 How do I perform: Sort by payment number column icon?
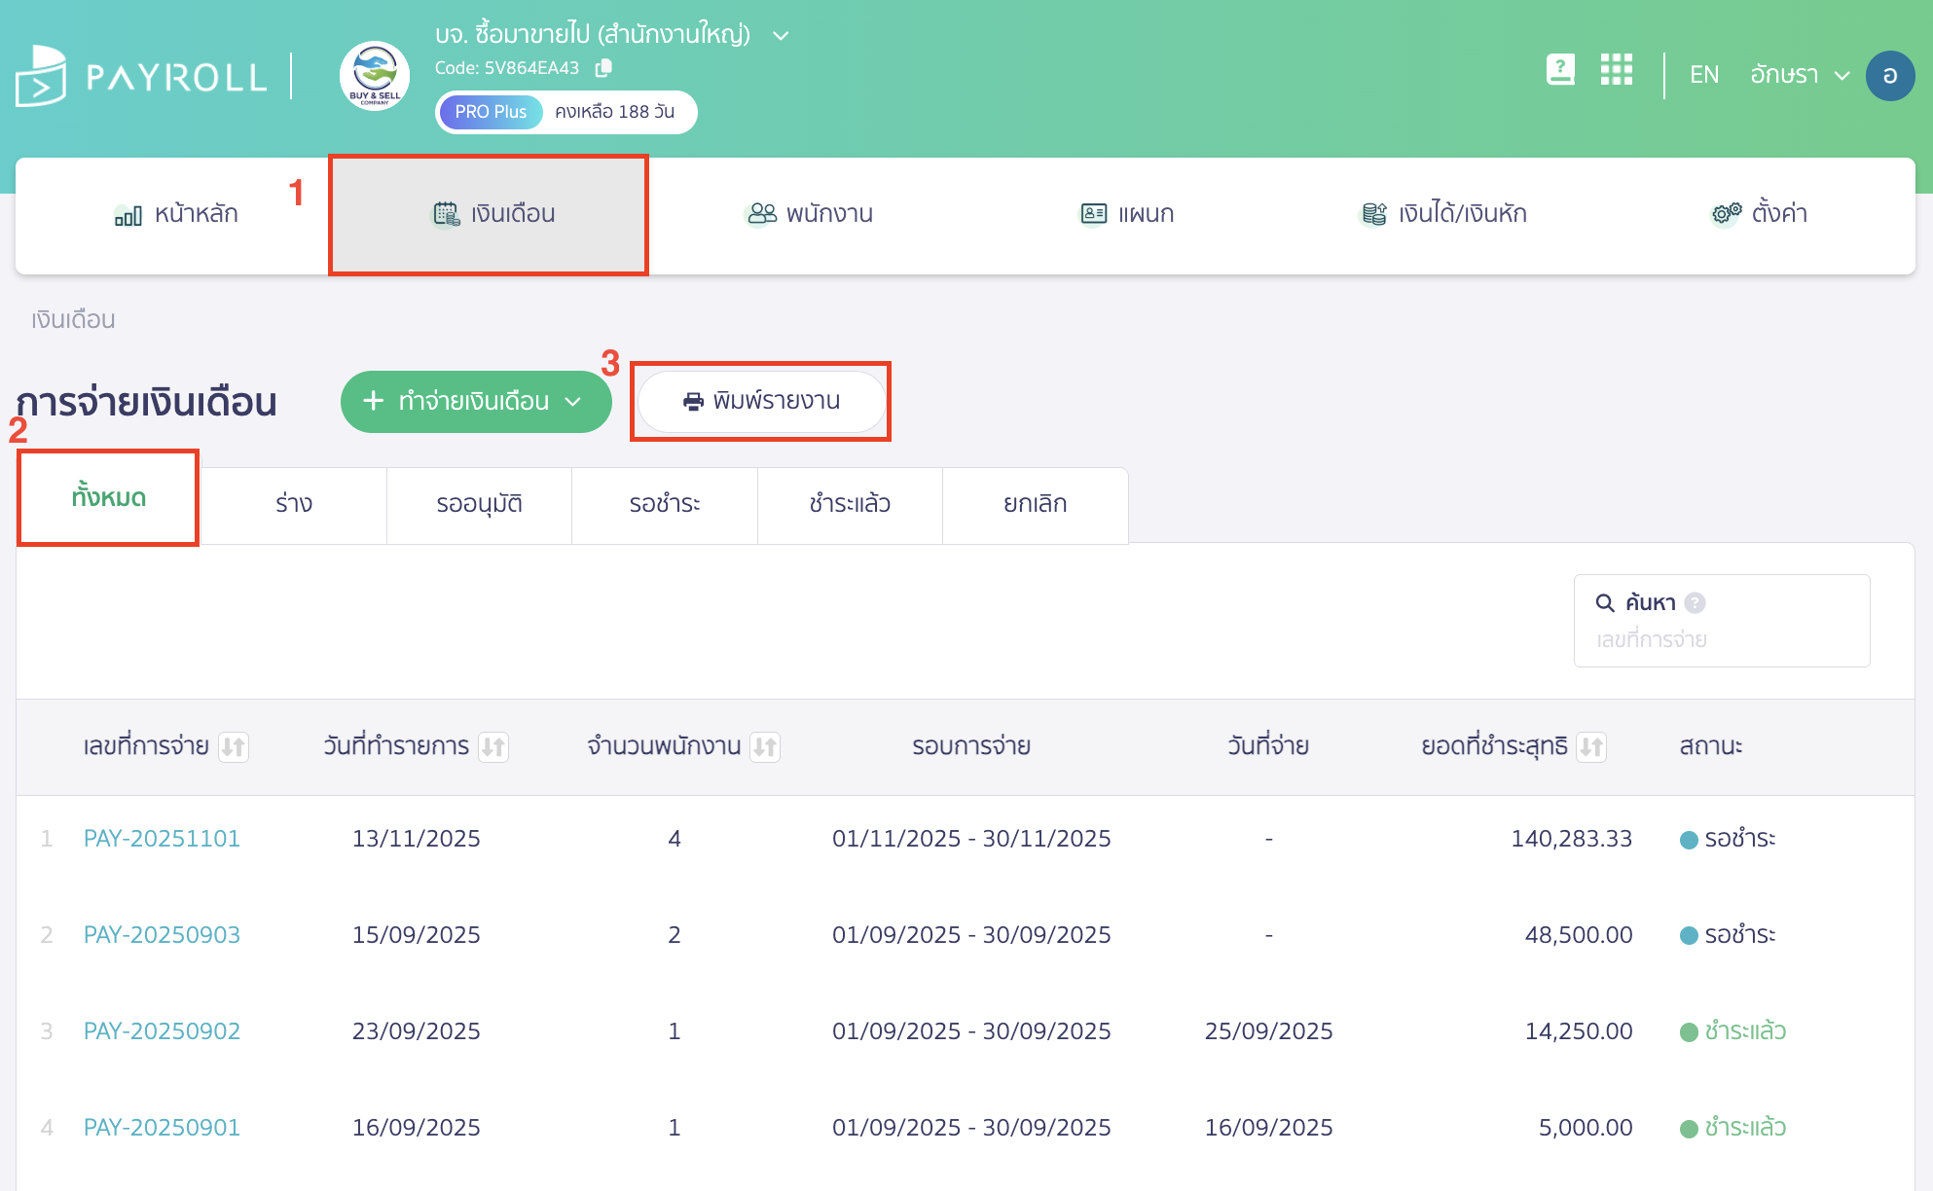(x=234, y=747)
